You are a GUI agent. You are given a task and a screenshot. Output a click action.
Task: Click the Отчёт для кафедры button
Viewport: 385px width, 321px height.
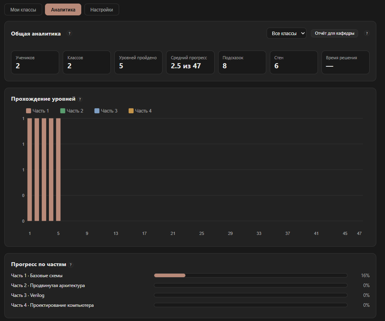(335, 33)
